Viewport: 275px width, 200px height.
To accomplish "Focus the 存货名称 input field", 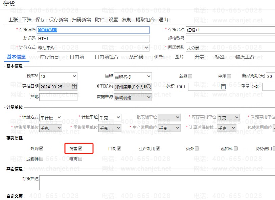I will click(230, 30).
